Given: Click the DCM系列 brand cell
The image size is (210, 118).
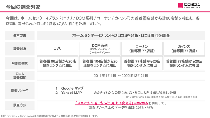Looking at the screenshot, I should click(100, 49).
